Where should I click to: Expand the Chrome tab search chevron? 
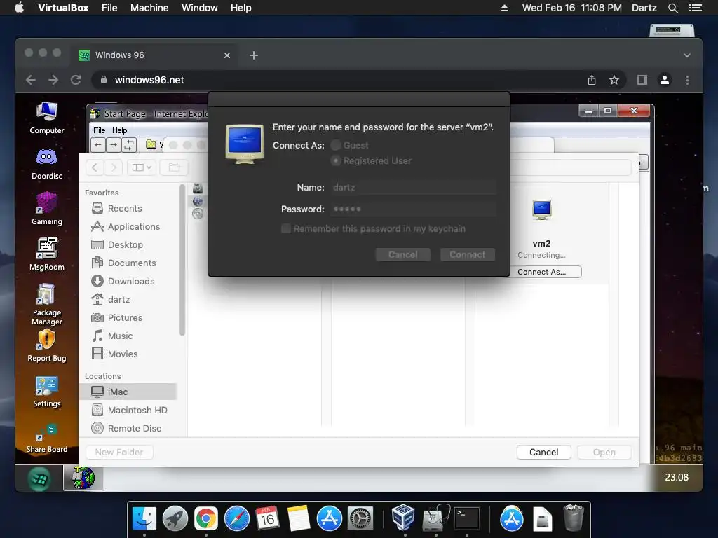pos(687,55)
